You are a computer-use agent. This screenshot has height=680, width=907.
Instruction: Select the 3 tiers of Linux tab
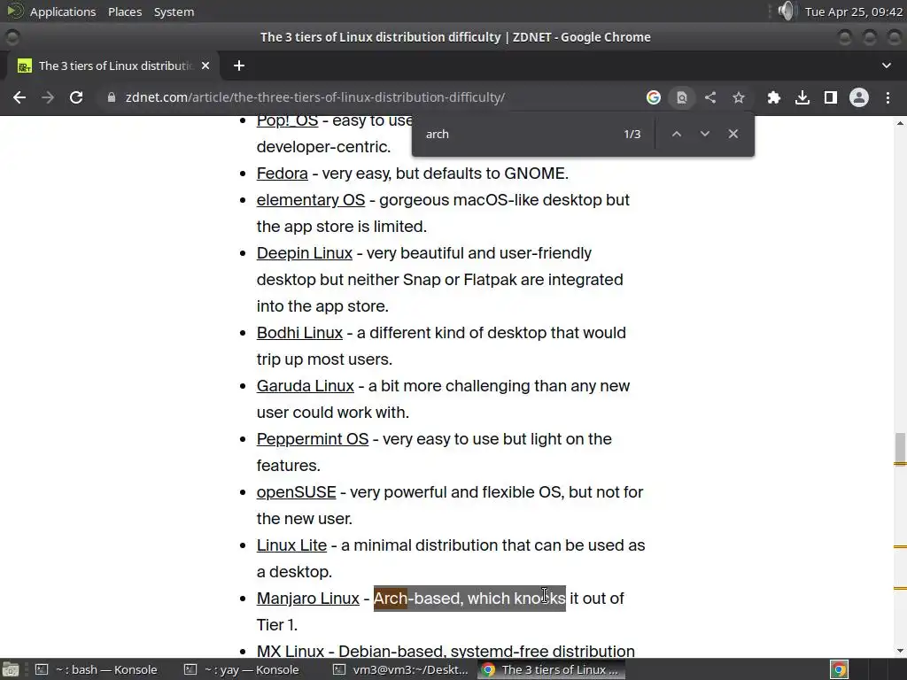113,66
